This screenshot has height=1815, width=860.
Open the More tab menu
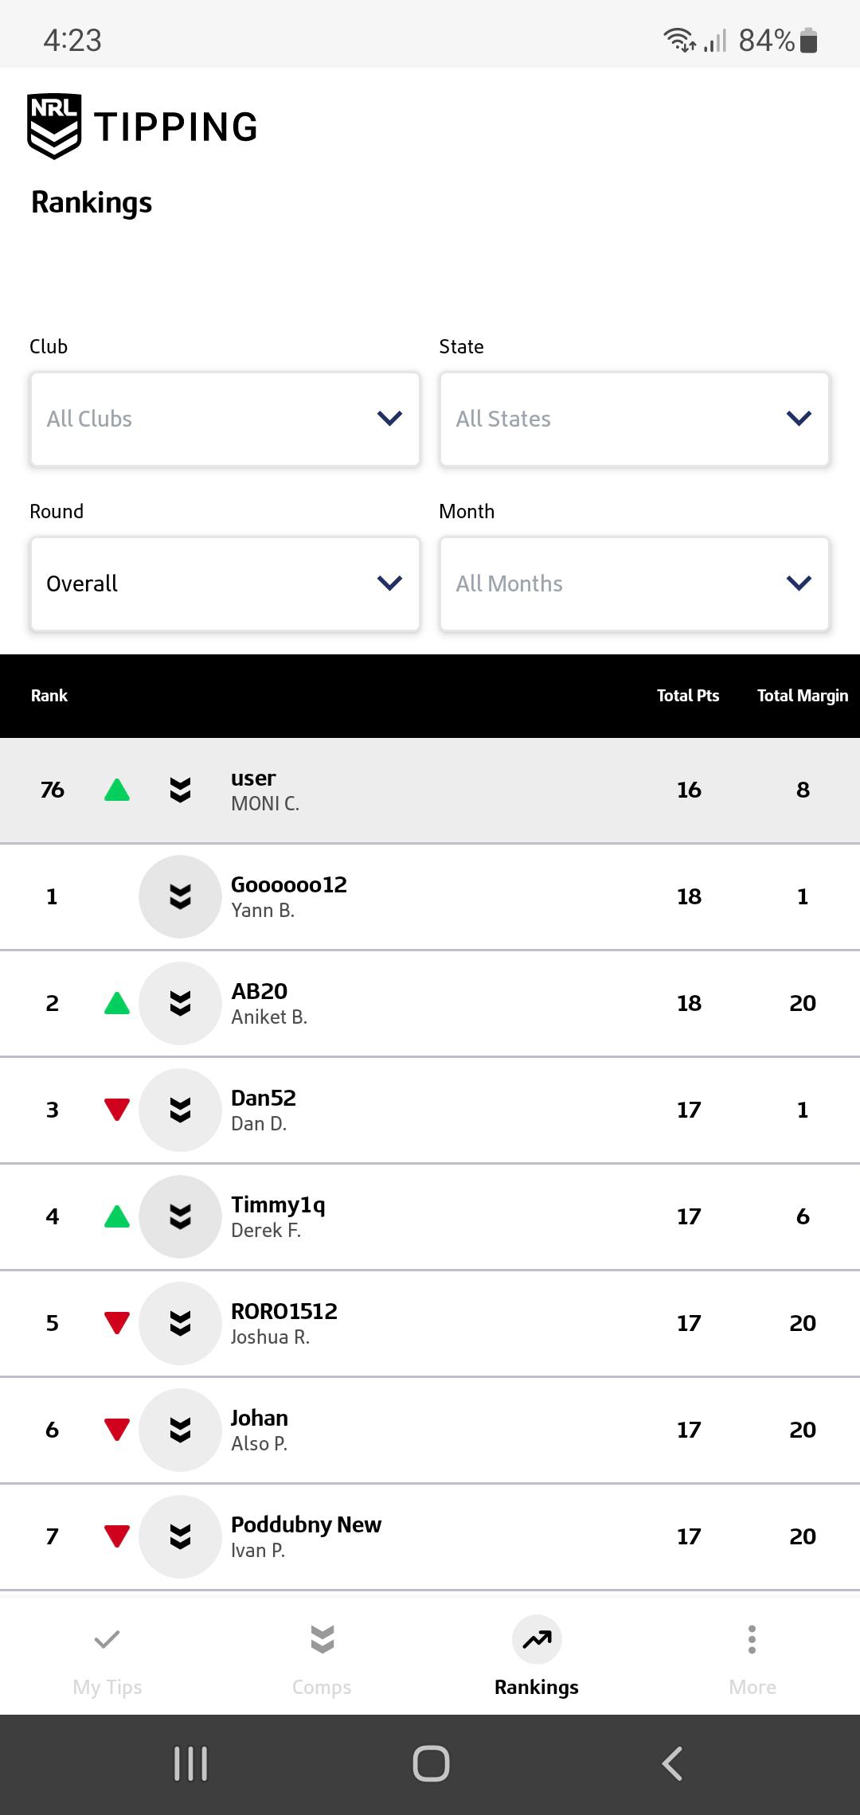click(x=752, y=1659)
